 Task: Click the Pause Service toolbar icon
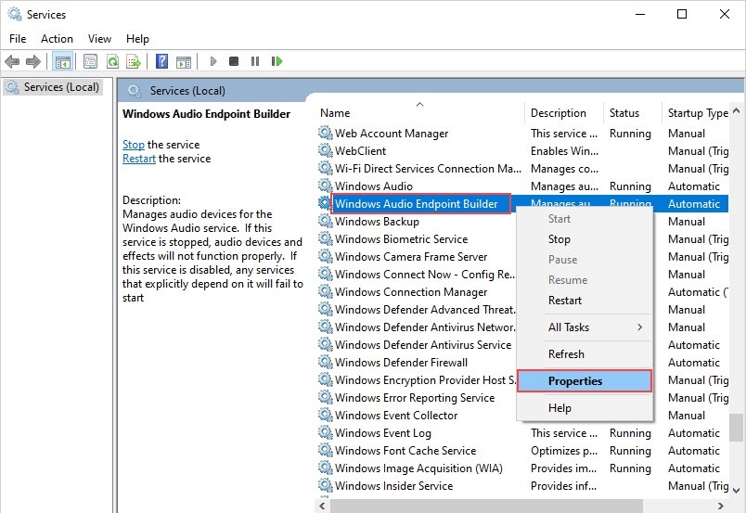pos(255,61)
